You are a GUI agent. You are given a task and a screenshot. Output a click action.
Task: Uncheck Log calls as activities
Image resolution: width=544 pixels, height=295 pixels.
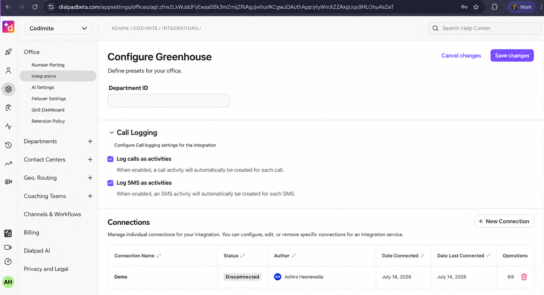tap(111, 159)
